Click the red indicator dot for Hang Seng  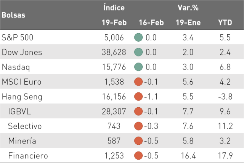pos(138,97)
